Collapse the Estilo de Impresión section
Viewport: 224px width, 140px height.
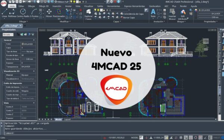click(x=34, y=83)
